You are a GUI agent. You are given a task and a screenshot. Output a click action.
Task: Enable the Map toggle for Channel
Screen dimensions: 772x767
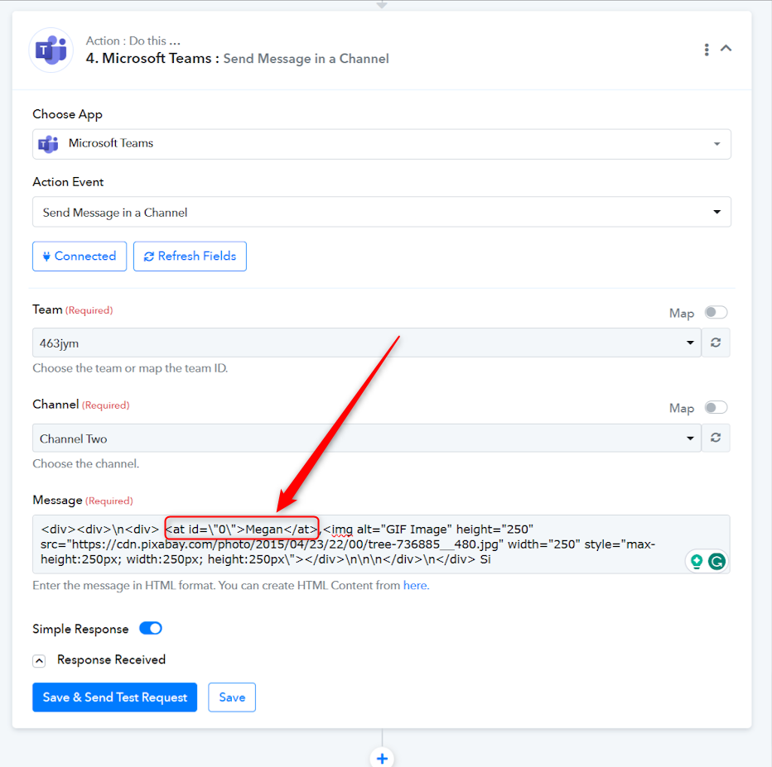click(x=715, y=407)
